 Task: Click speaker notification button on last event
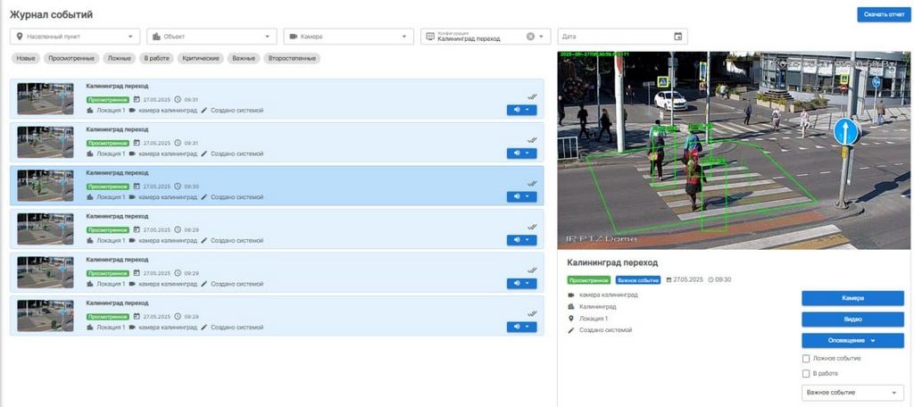(x=521, y=327)
